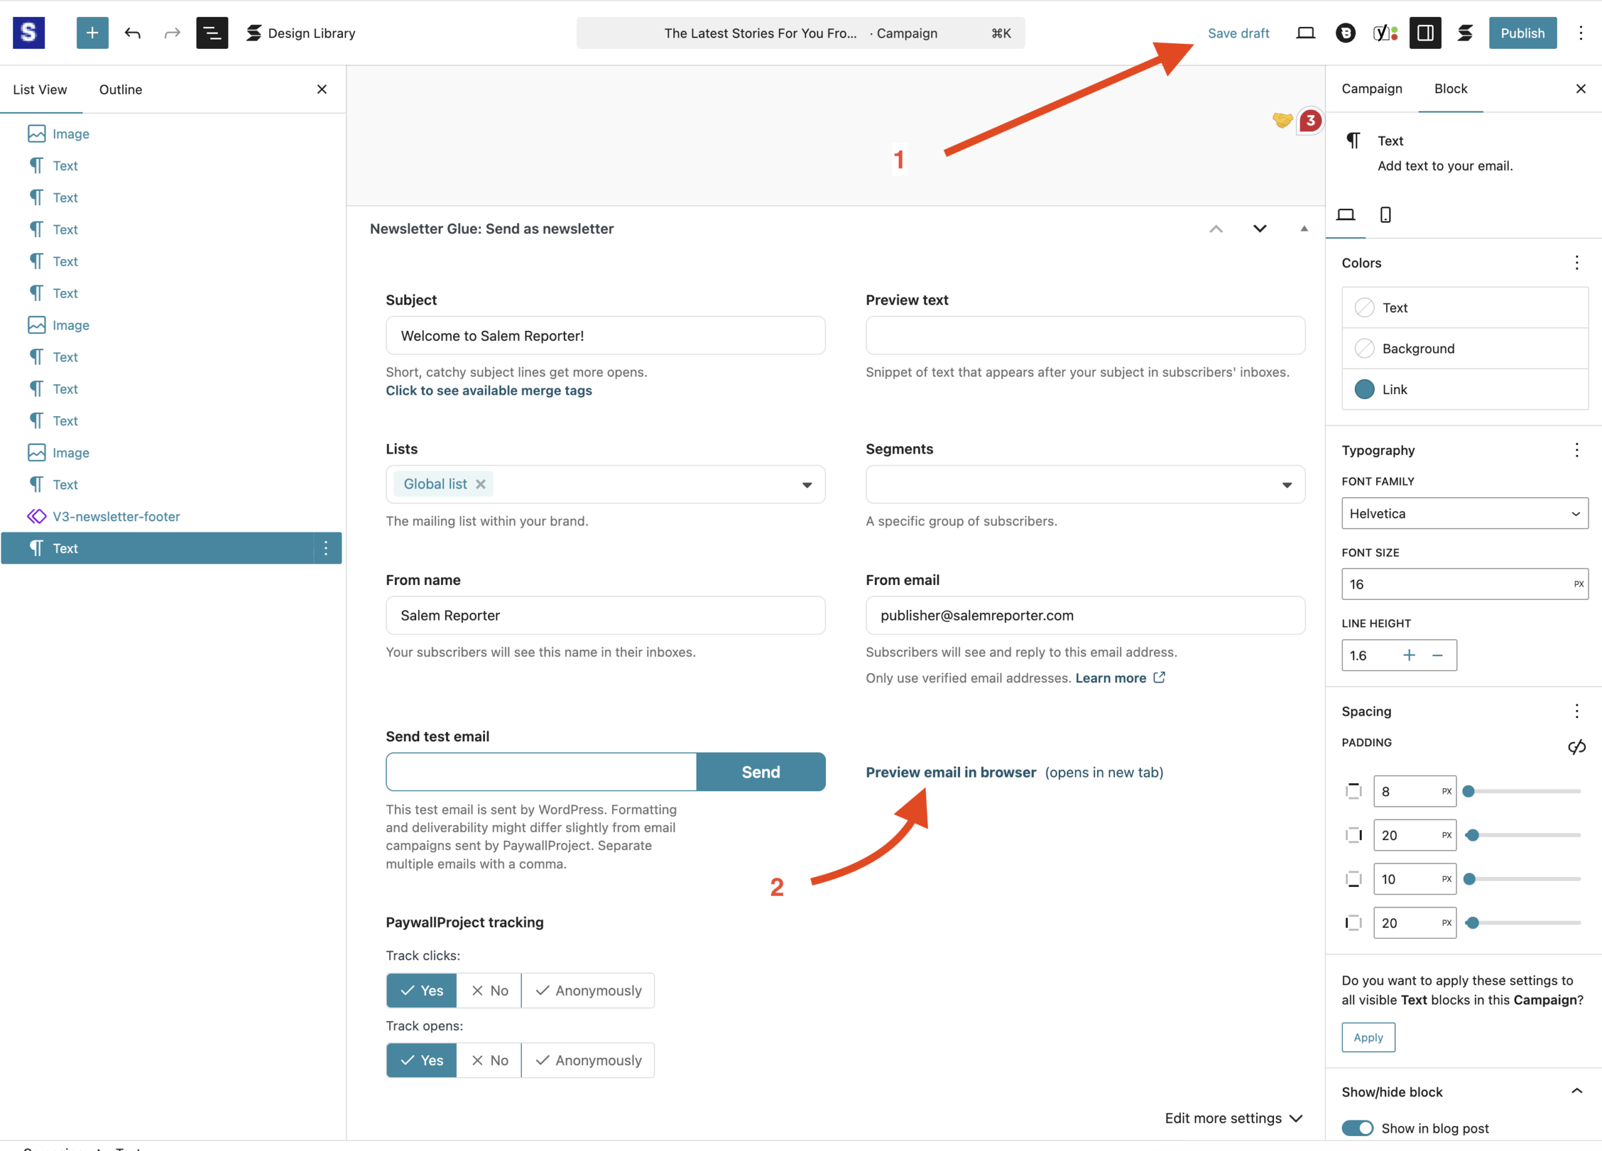This screenshot has height=1151, width=1602.
Task: Switch to the Campaign sidebar tab
Action: (x=1372, y=88)
